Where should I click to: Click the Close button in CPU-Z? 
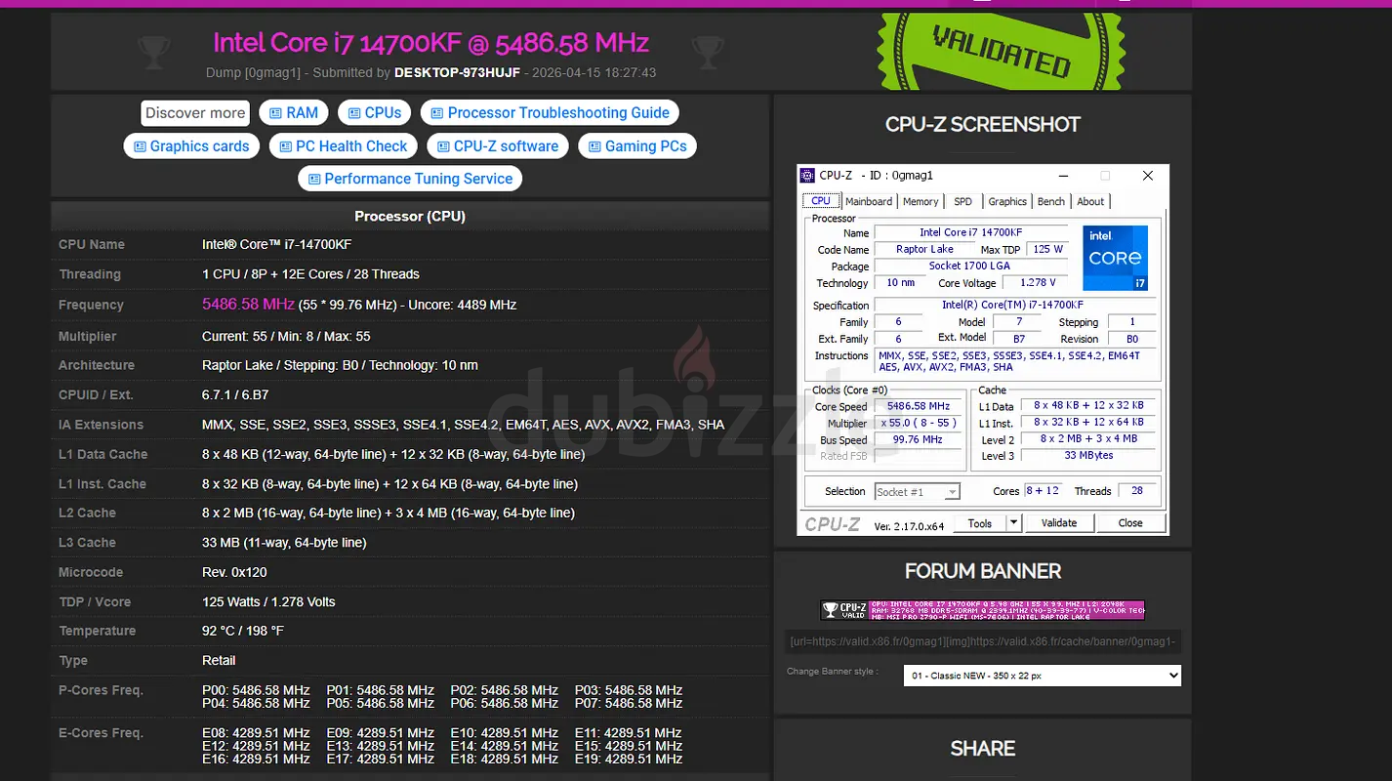click(x=1130, y=523)
